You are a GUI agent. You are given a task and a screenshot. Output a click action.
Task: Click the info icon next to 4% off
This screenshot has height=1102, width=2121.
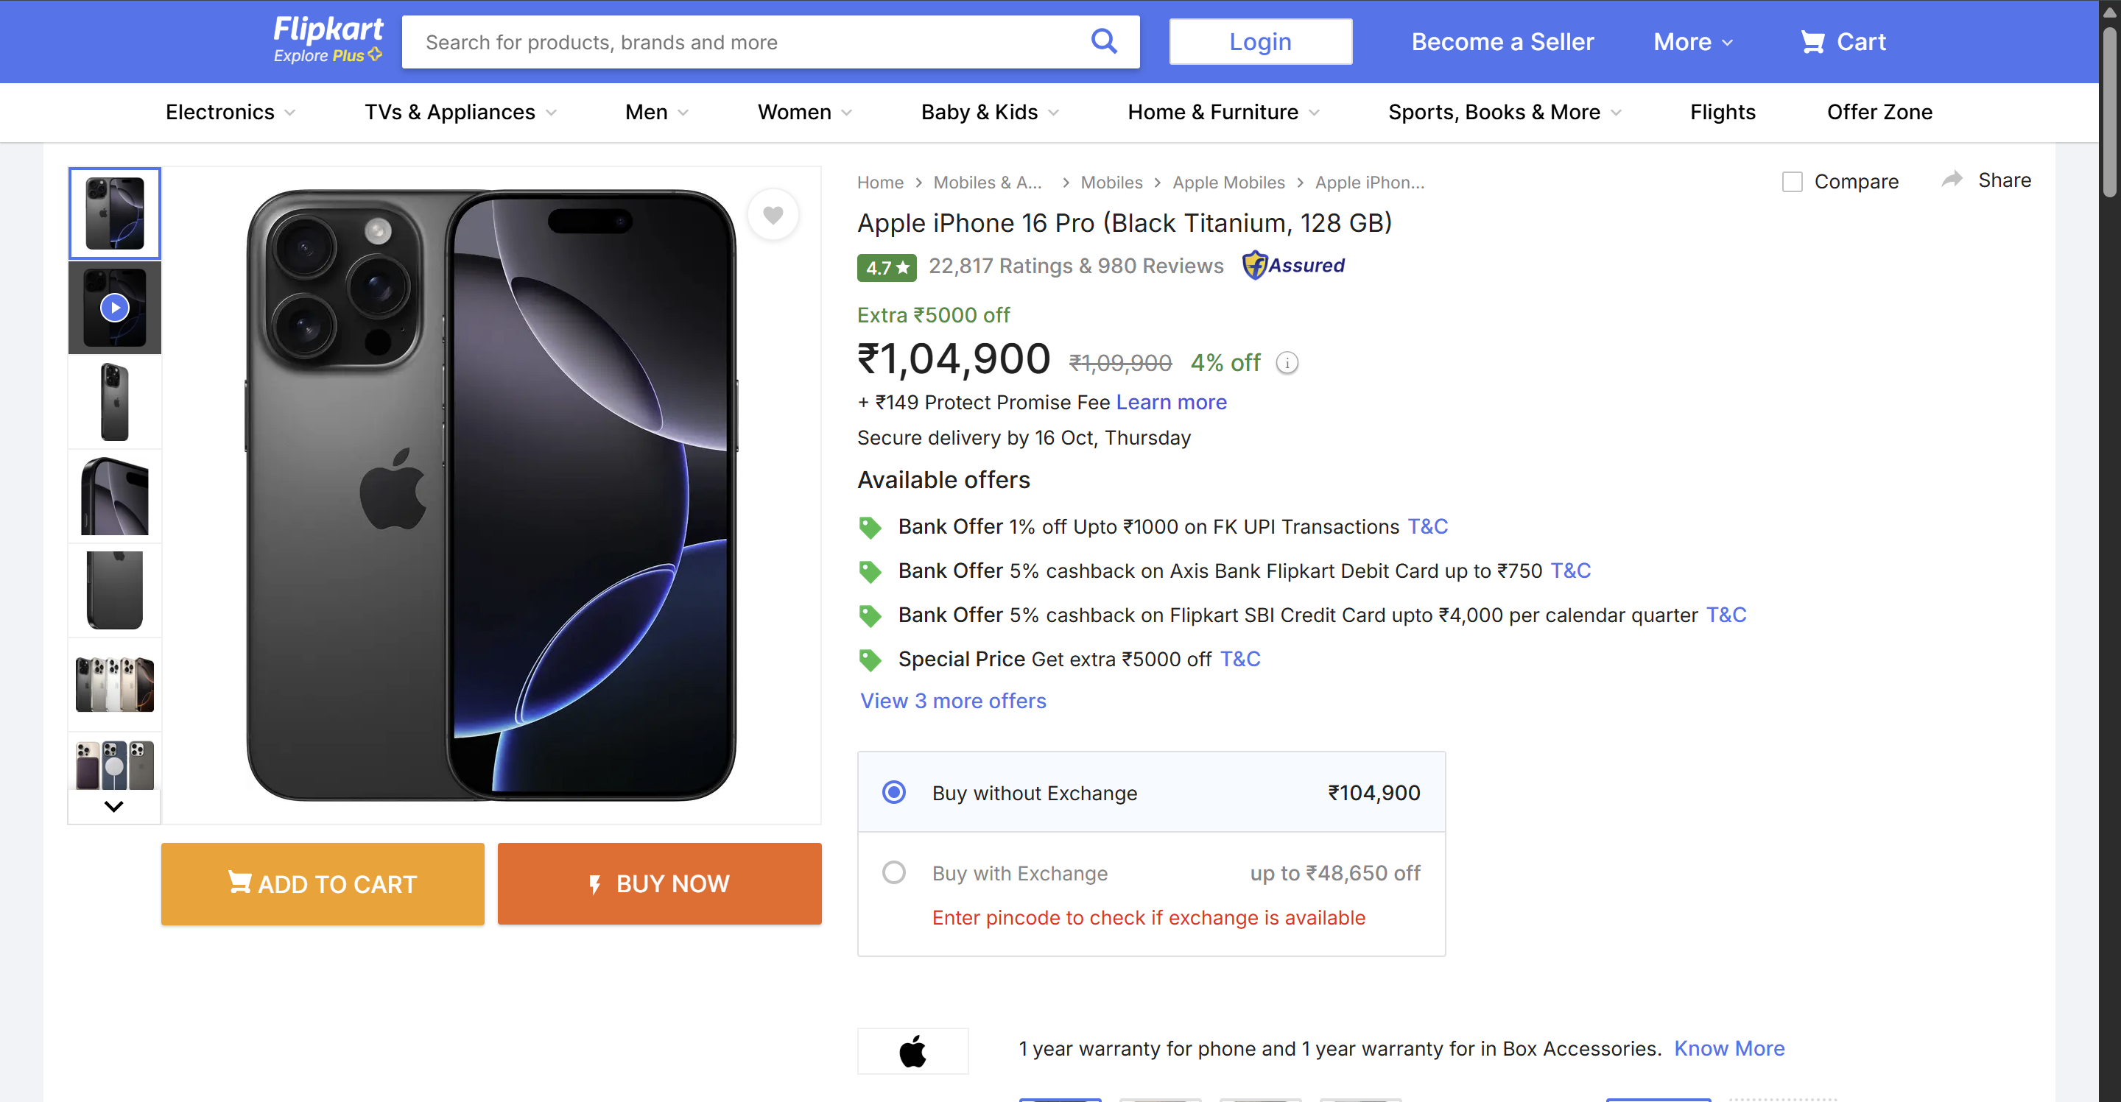click(1286, 362)
